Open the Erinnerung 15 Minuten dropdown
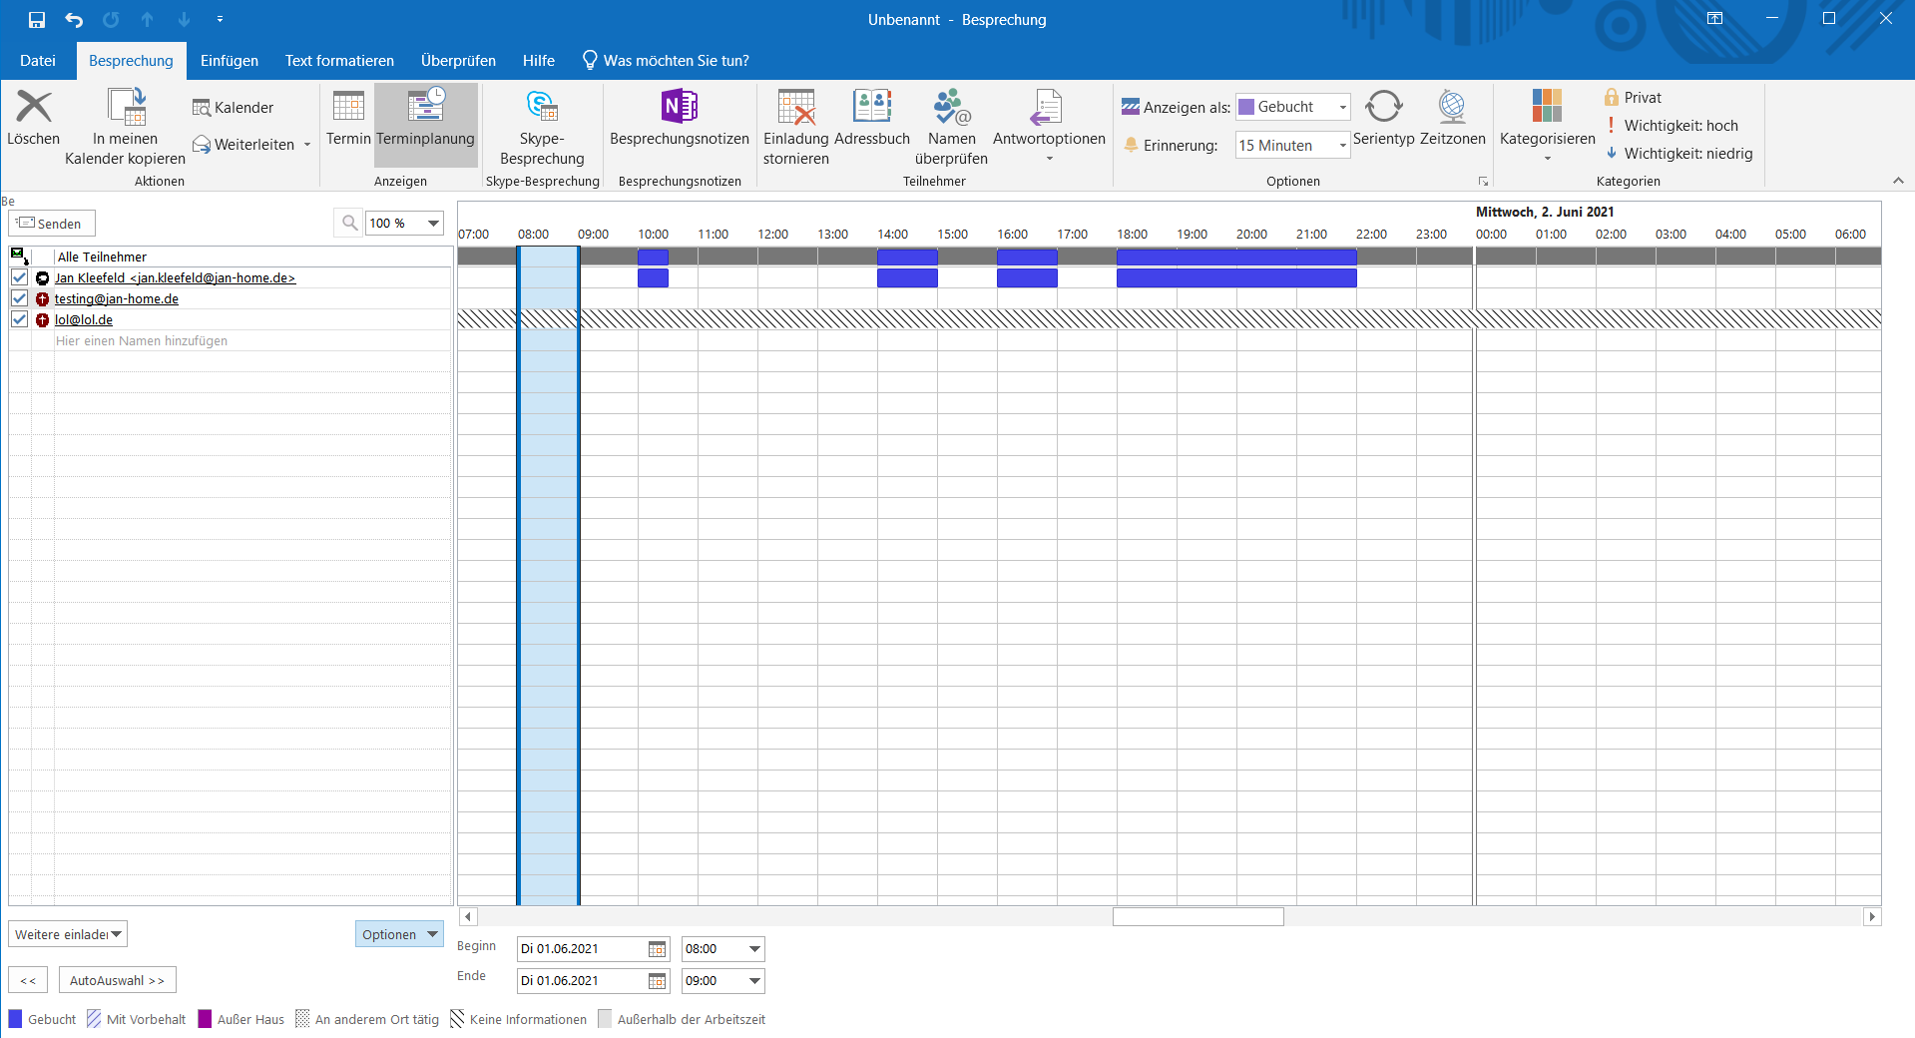 [1342, 146]
